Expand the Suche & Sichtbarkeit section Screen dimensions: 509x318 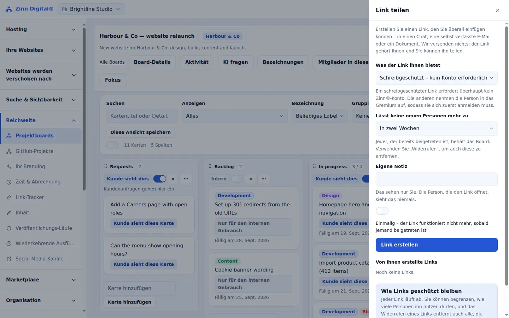41,100
